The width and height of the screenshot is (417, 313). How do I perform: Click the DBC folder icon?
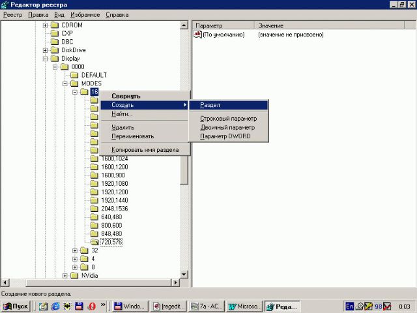[x=55, y=42]
